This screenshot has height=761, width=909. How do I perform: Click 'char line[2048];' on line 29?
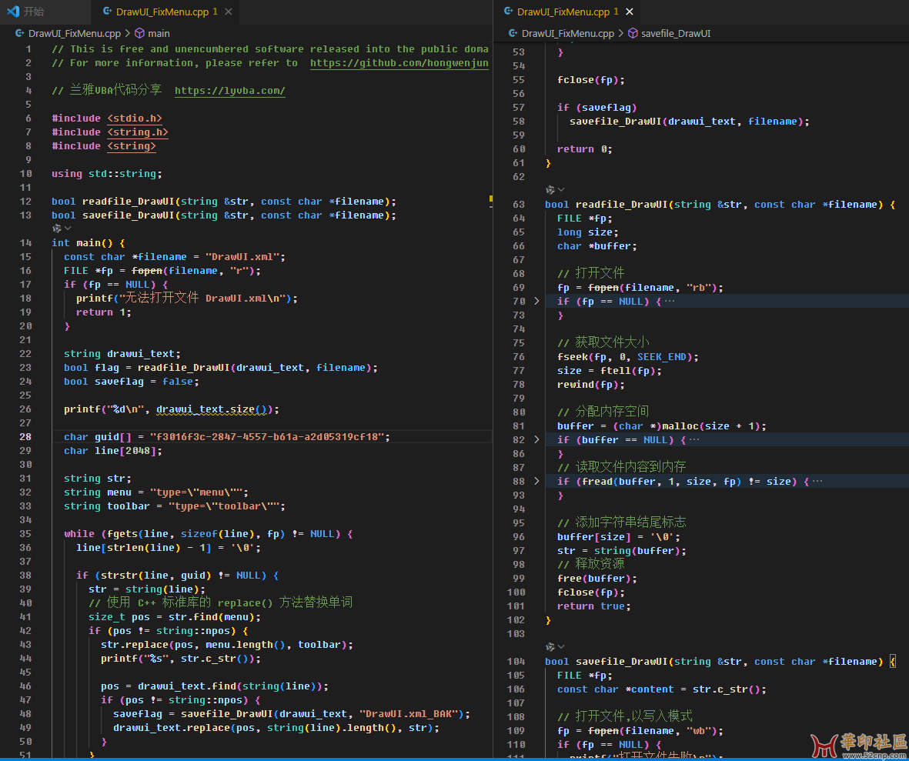coord(113,451)
